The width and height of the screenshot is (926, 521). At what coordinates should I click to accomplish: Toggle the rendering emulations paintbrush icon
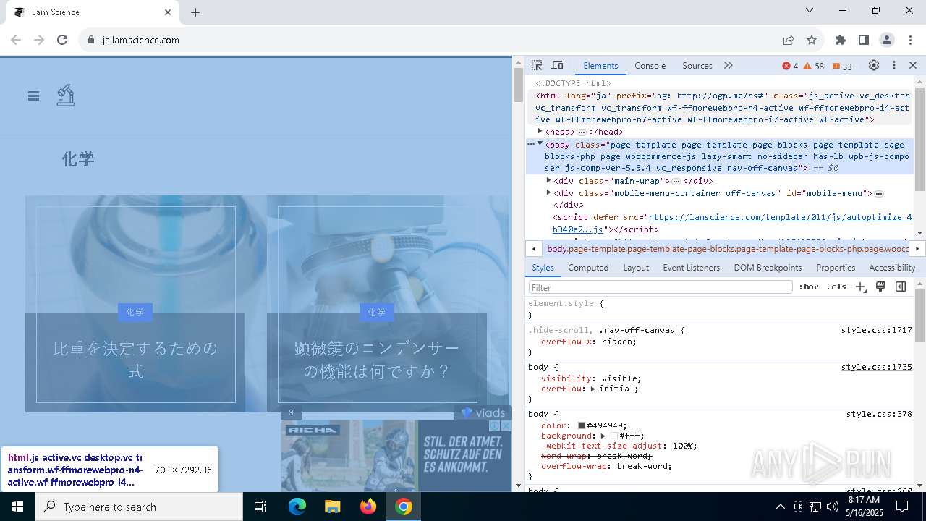pos(880,287)
